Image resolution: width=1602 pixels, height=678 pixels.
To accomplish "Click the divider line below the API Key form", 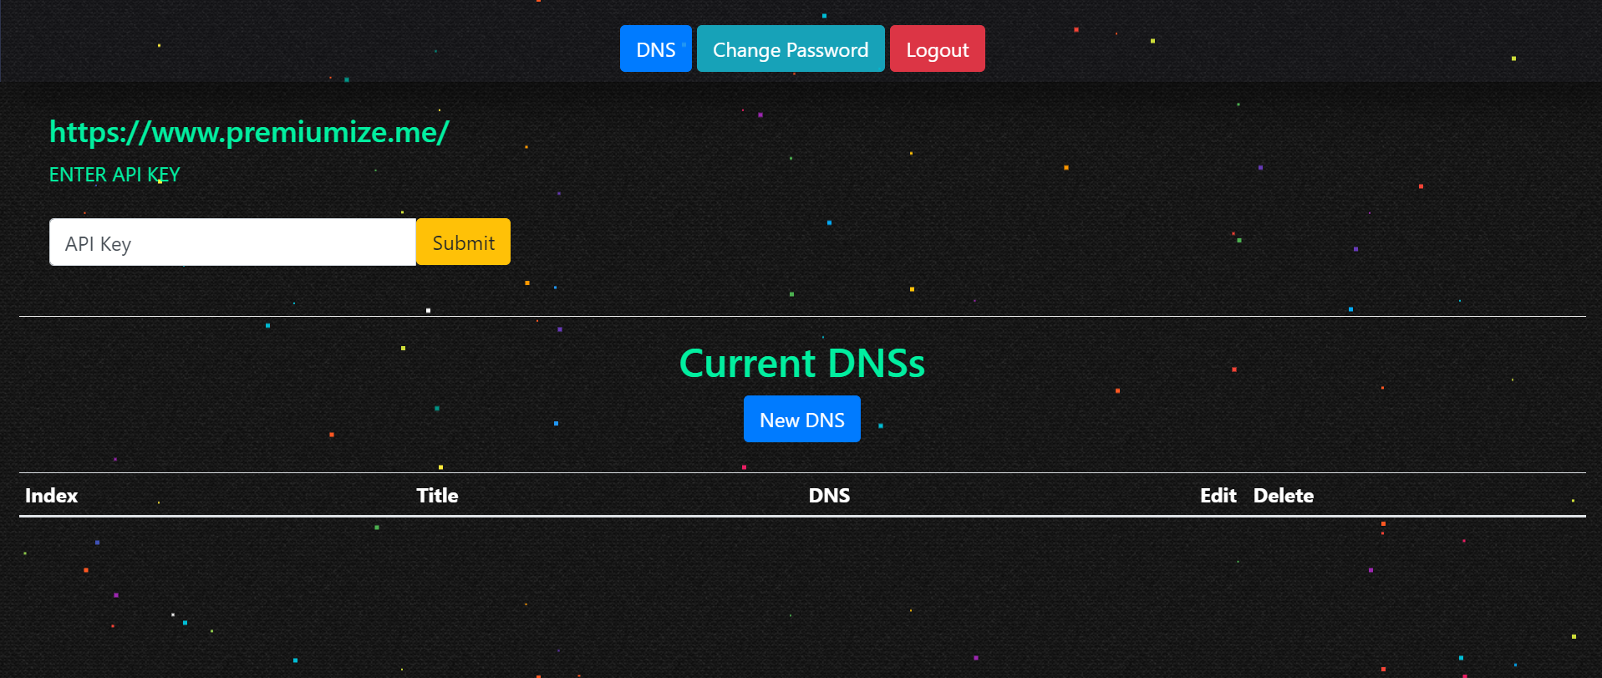I will point(801,317).
